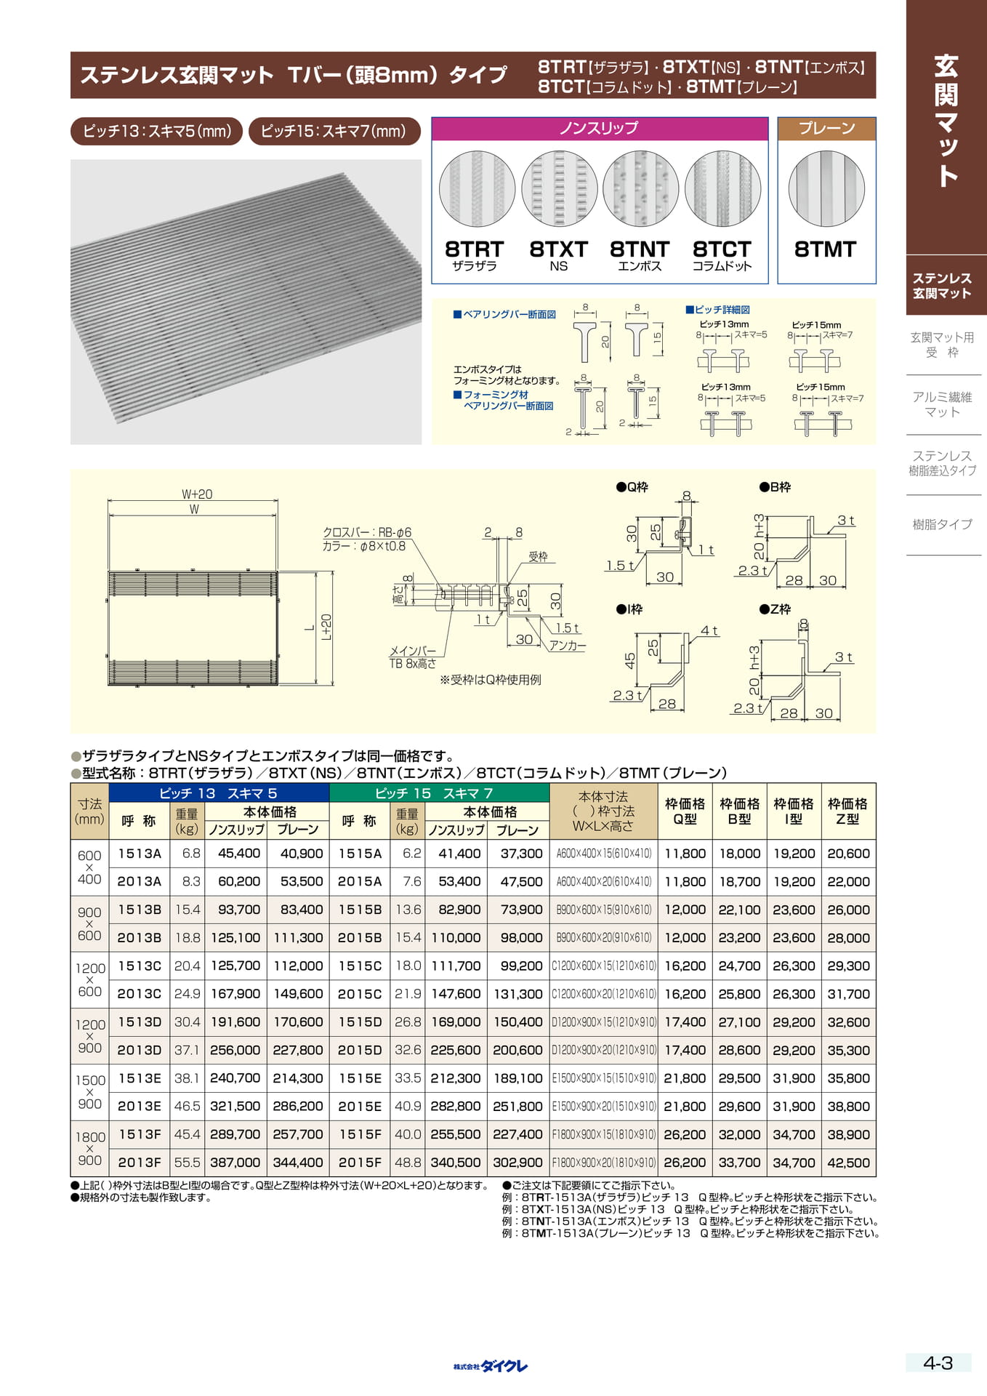Screen dimensions: 987x1396
Task: Click the Z枠 frame diagram label
Action: (775, 609)
